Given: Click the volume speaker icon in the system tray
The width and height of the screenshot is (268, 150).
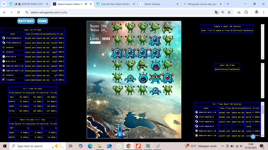Looking at the screenshot, I should [241, 146].
